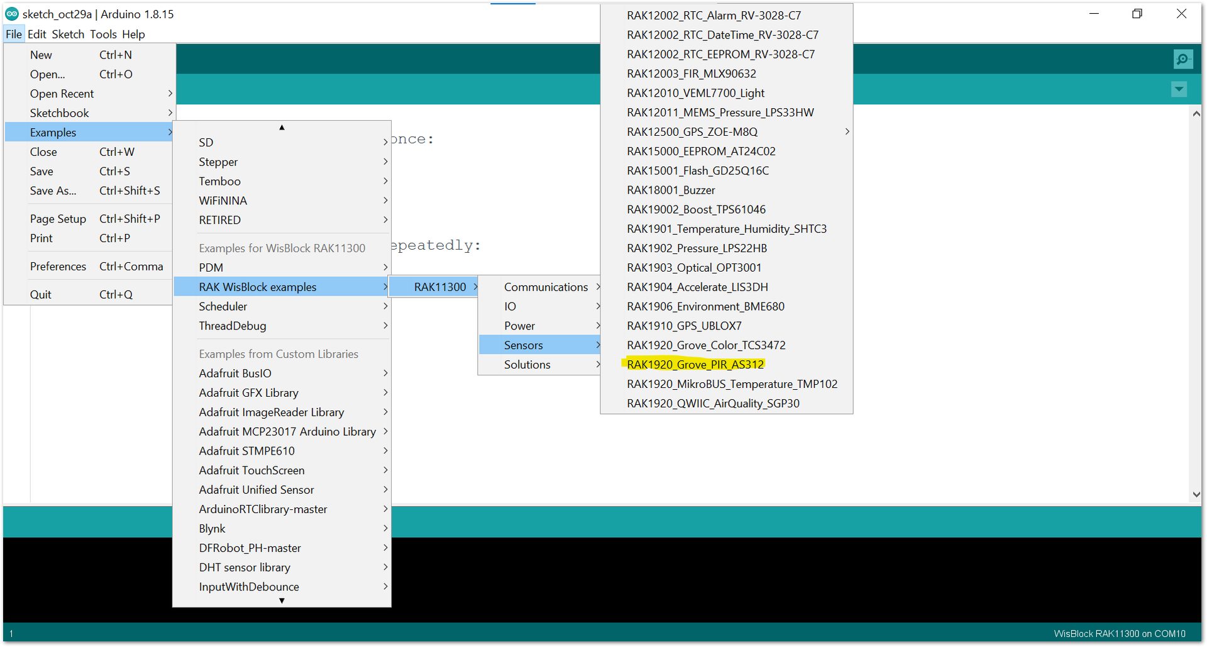Click the tab dropdown arrow icon
The image size is (1207, 647).
(1179, 89)
